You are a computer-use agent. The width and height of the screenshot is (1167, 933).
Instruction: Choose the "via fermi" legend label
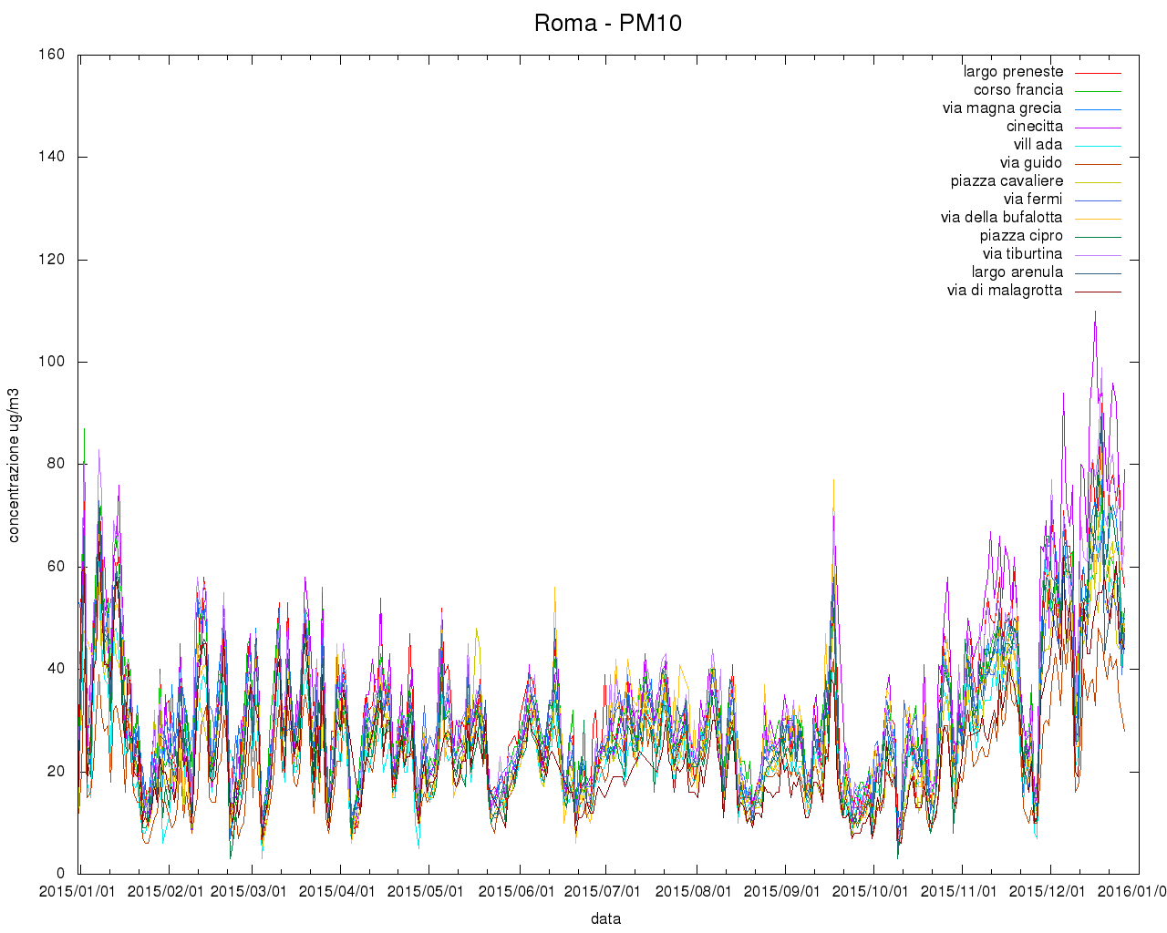click(1033, 199)
